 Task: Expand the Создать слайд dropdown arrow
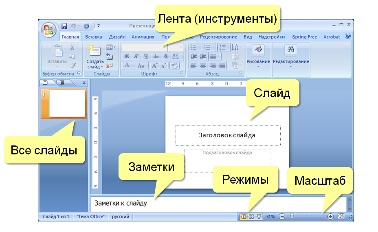pos(102,67)
